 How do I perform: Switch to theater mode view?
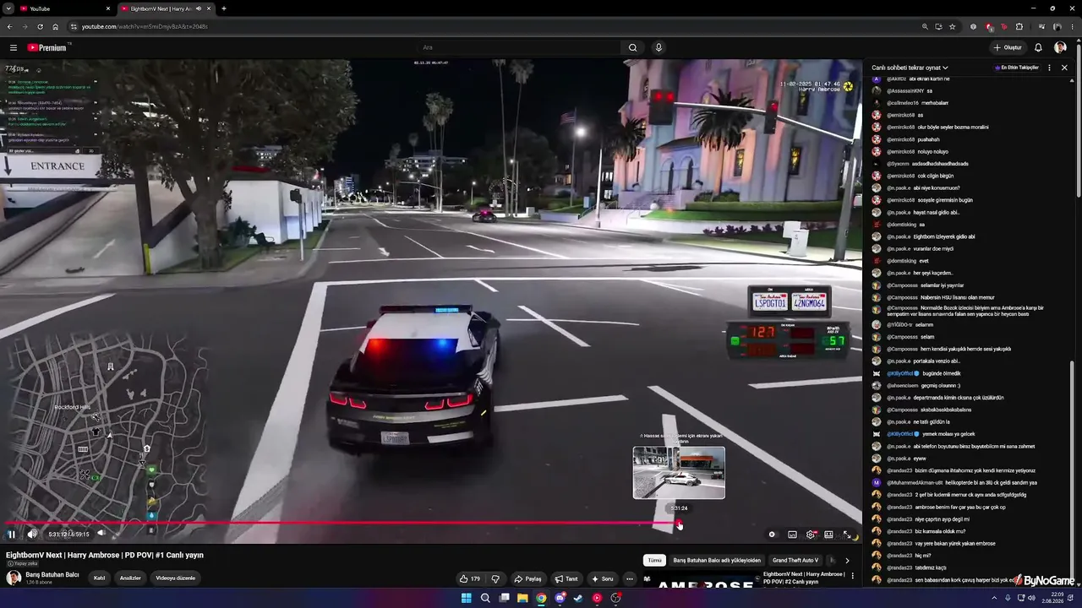click(x=828, y=535)
